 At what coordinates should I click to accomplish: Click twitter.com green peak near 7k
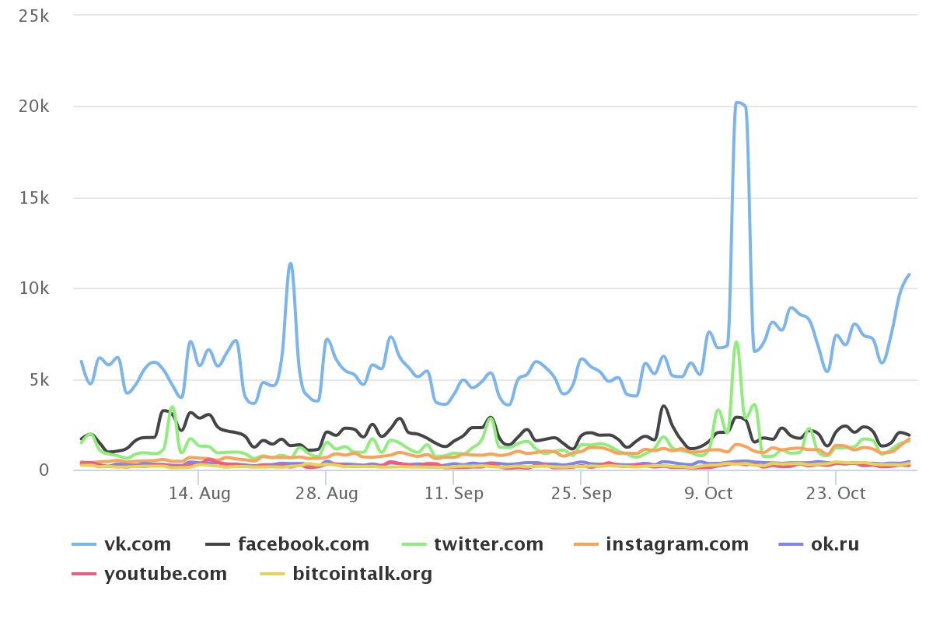[736, 342]
